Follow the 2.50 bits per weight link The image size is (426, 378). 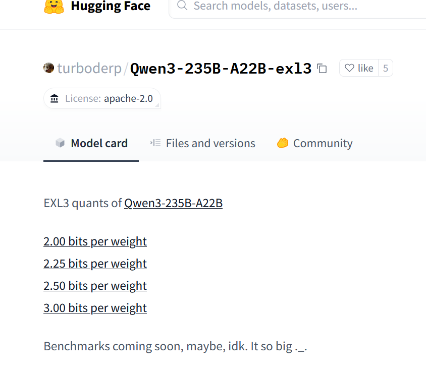[95, 286]
